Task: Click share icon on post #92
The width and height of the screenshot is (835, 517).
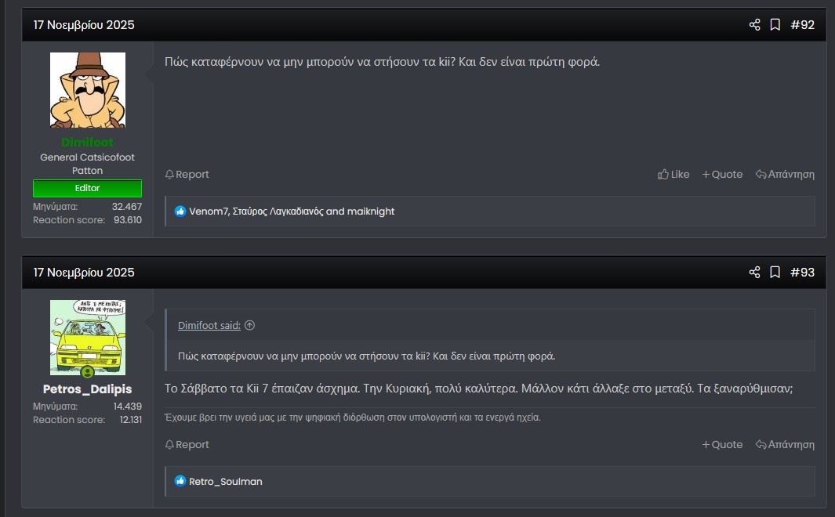Action: (x=754, y=25)
